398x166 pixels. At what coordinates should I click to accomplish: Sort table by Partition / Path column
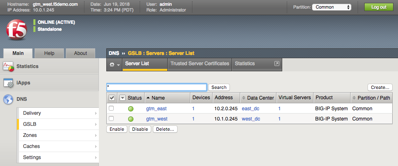coord(371,98)
